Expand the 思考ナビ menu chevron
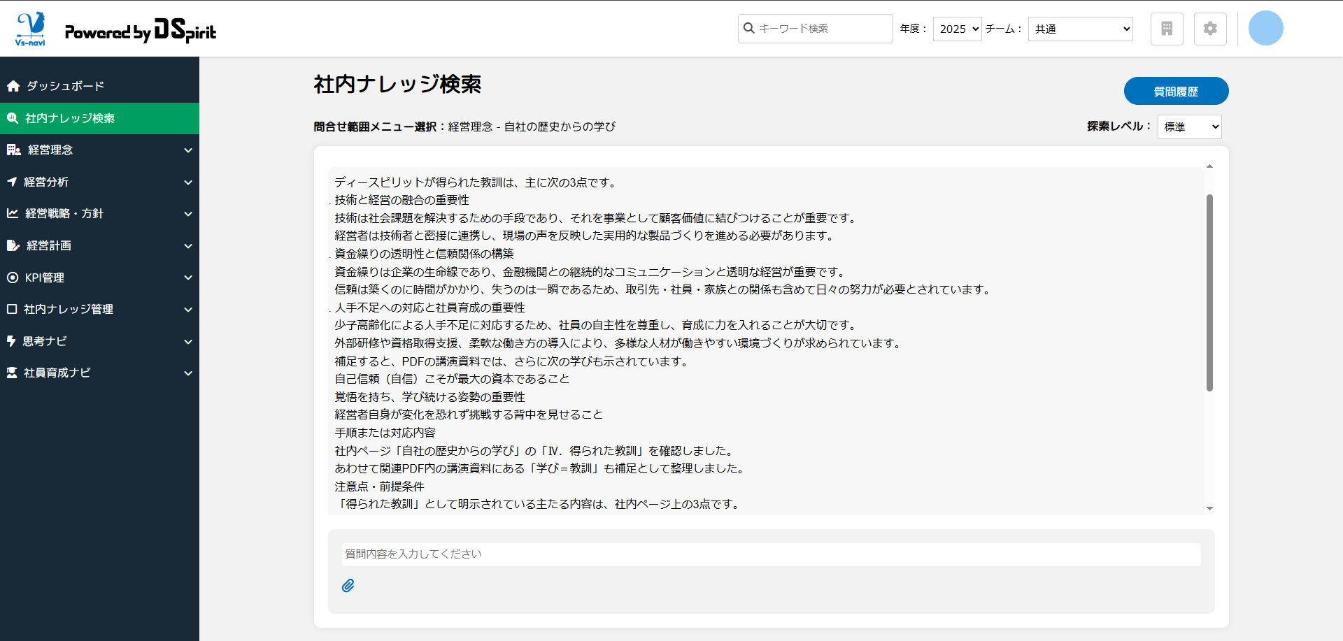Screen dimensions: 1343x641 [x=188, y=342]
